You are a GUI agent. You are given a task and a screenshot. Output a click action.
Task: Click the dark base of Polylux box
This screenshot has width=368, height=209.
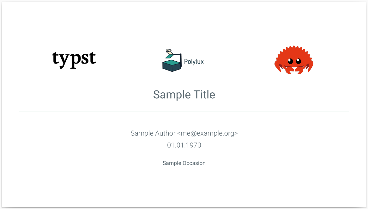(x=172, y=67)
